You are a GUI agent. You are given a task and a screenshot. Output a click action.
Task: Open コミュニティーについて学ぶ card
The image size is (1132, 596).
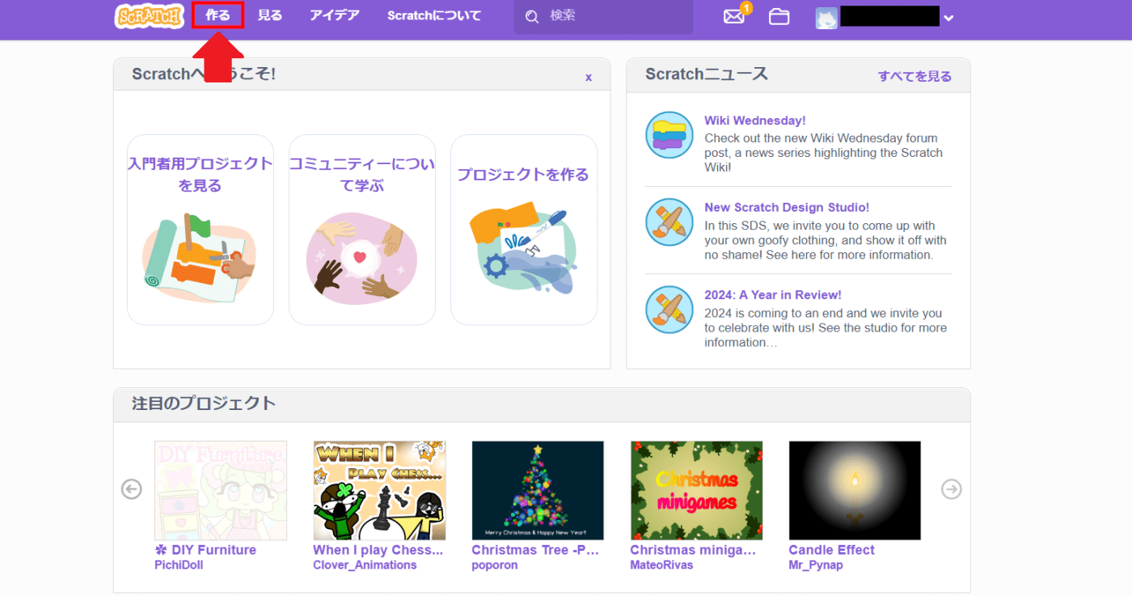(x=362, y=230)
